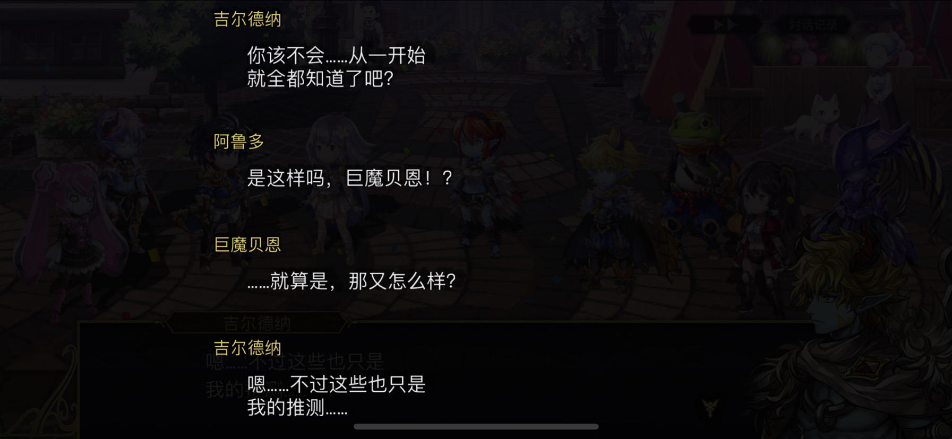Select the first 吉尔德纳 speaker name
The image size is (952, 439).
[x=247, y=20]
